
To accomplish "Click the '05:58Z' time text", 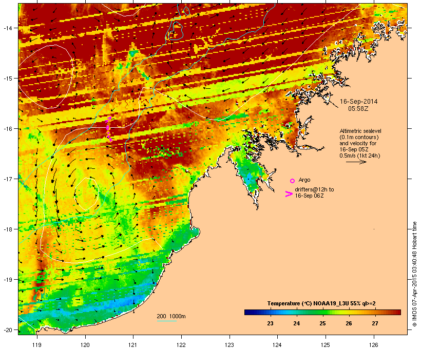I will click(358, 108).
